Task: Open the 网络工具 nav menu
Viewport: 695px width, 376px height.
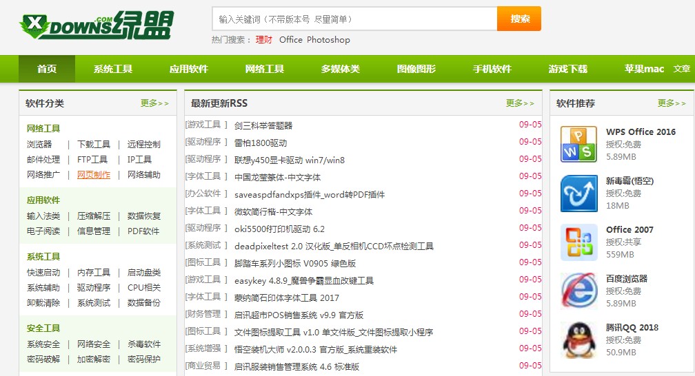Action: pyautogui.click(x=265, y=69)
